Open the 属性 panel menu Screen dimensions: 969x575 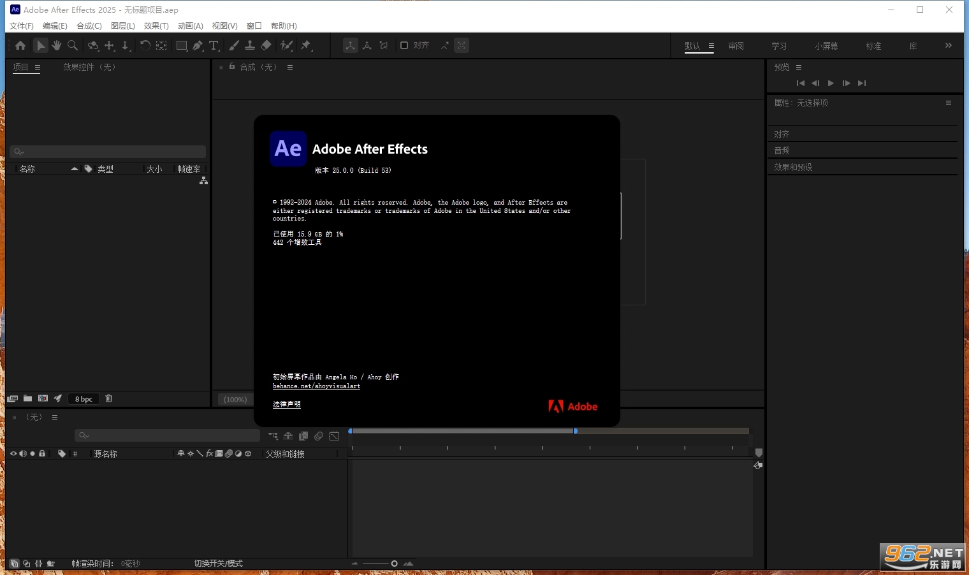949,103
